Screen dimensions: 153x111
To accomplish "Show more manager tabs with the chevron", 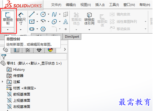I will 65,49.
